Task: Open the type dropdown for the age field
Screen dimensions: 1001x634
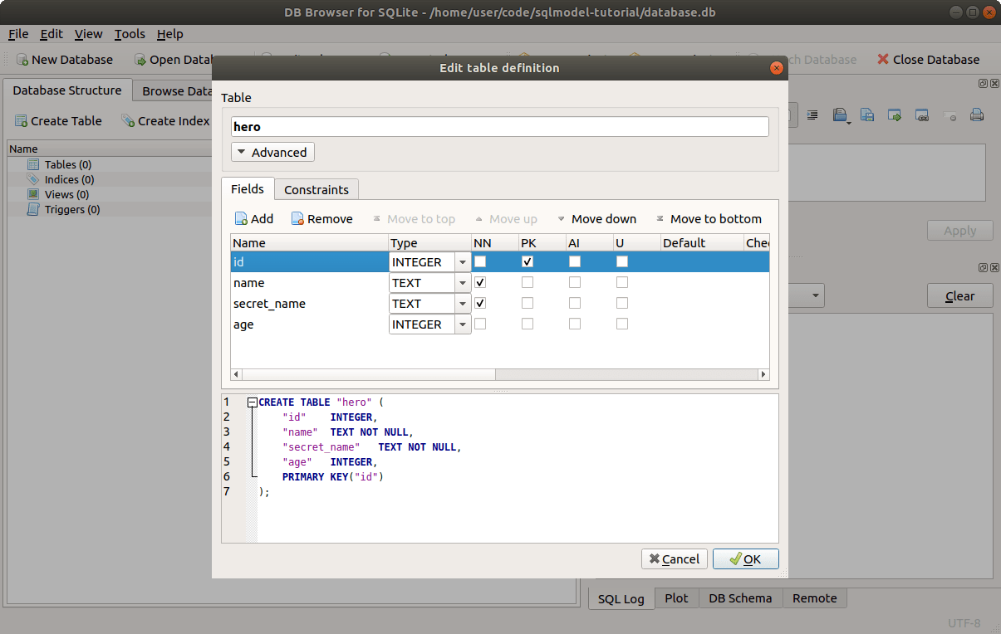Action: 462,324
